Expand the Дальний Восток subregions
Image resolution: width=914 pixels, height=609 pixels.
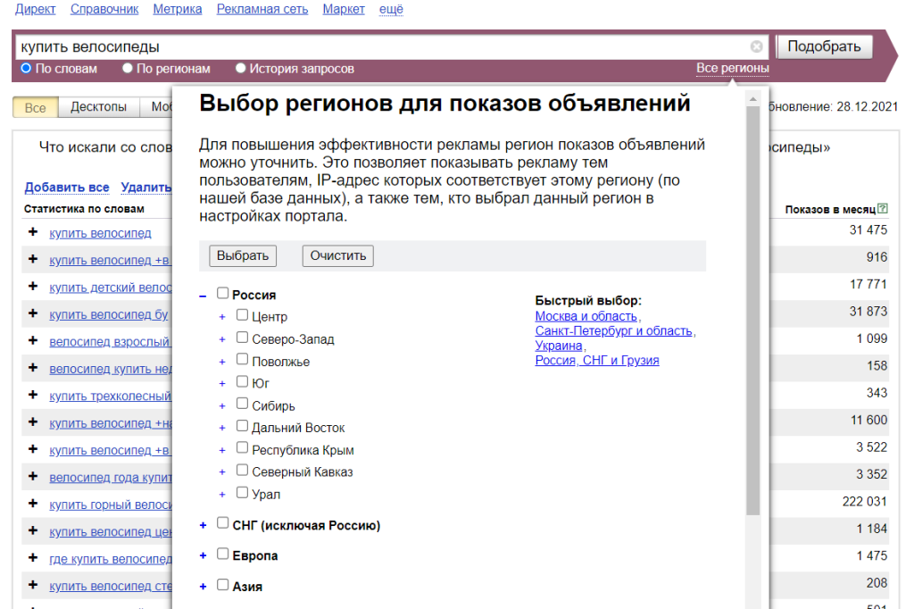pyautogui.click(x=222, y=428)
